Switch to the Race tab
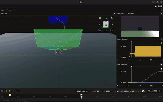 click(x=2, y=10)
